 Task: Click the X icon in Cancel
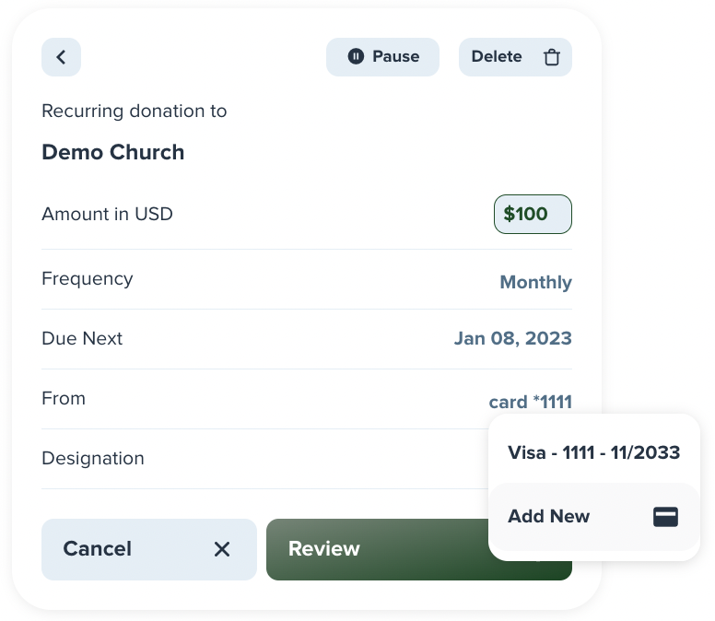coord(222,549)
